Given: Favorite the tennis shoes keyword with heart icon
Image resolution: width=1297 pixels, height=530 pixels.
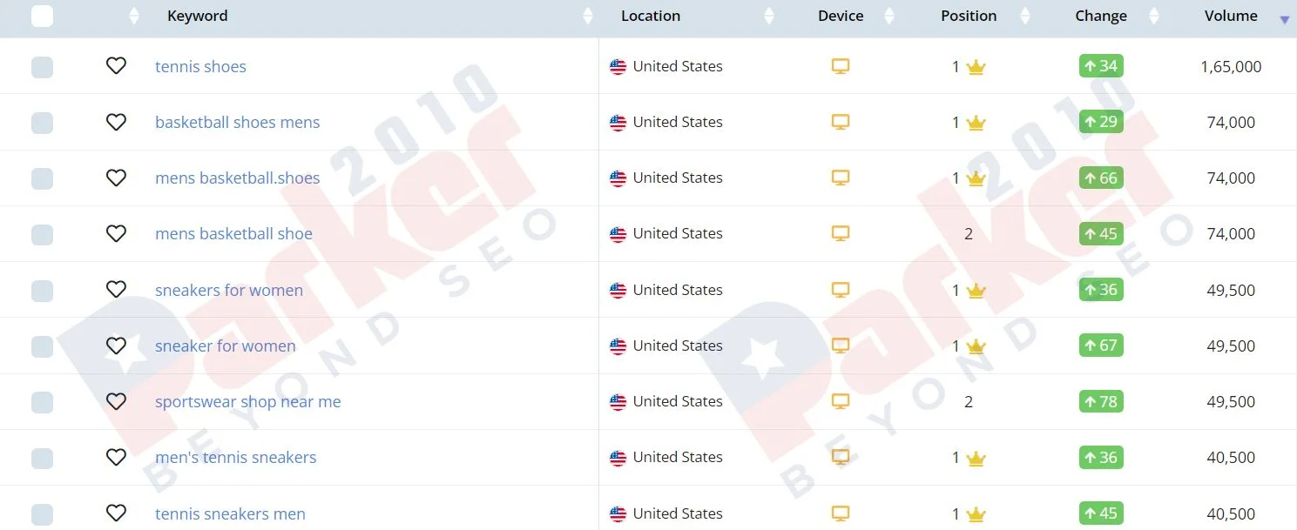Looking at the screenshot, I should (x=116, y=66).
